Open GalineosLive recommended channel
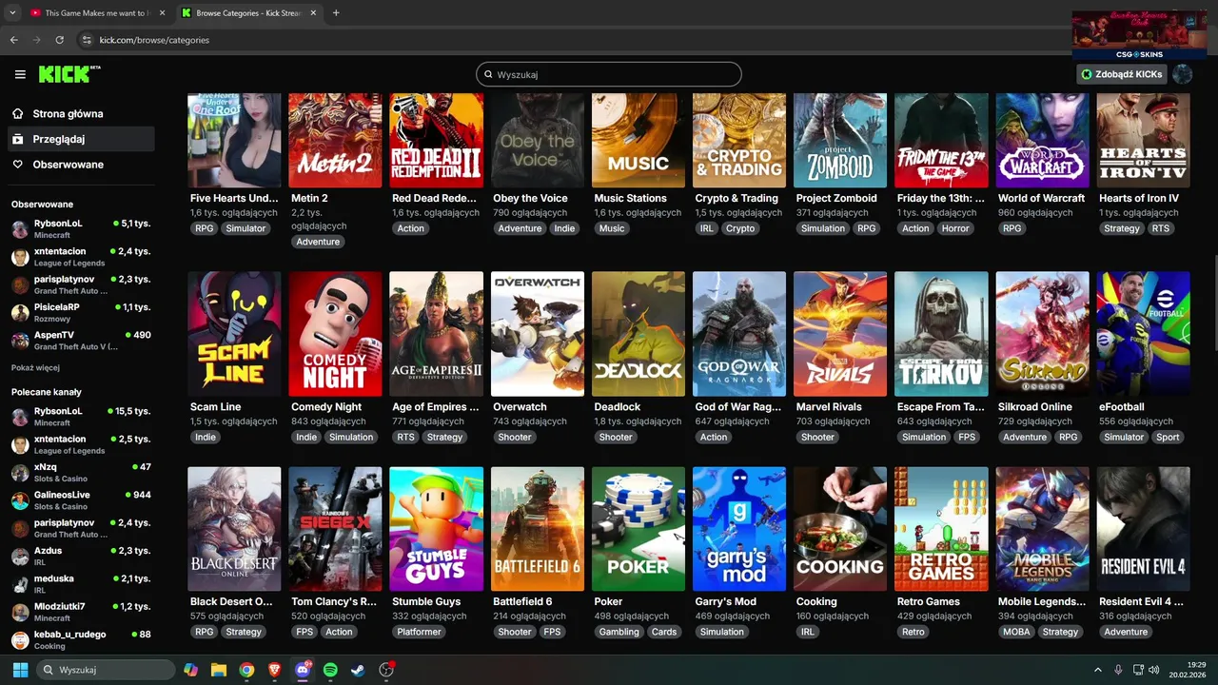 click(x=80, y=500)
